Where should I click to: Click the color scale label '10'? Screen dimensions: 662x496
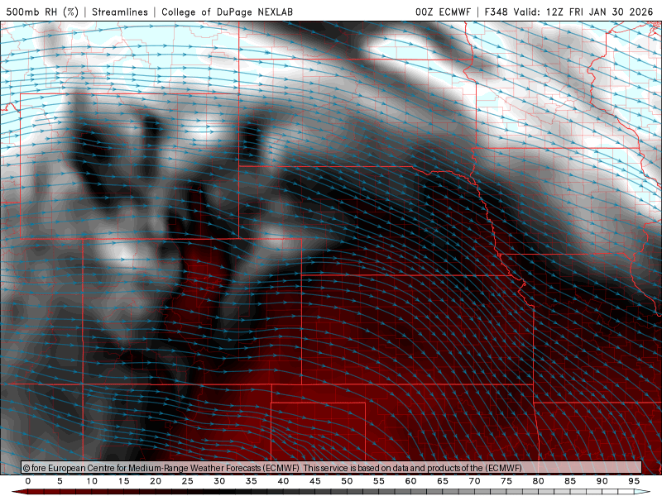coord(92,481)
